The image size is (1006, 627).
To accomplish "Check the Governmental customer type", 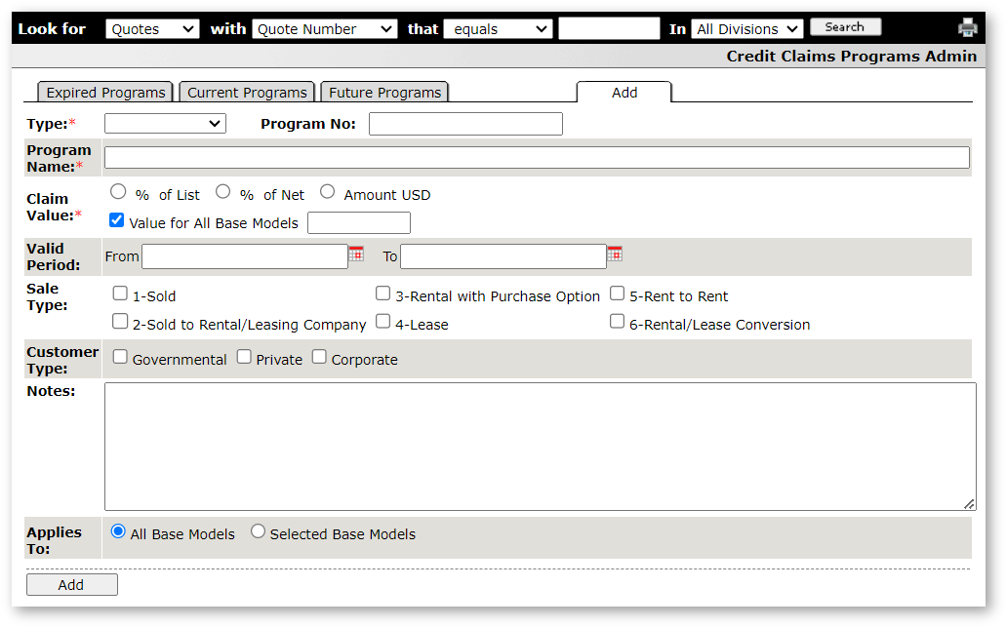I will coord(120,357).
